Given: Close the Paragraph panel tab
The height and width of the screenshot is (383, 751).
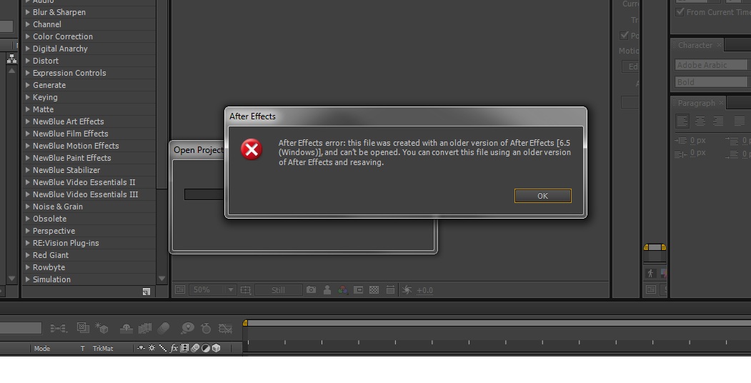Looking at the screenshot, I should click(x=721, y=103).
